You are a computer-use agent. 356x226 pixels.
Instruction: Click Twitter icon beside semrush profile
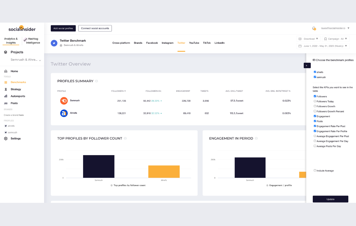(6, 132)
